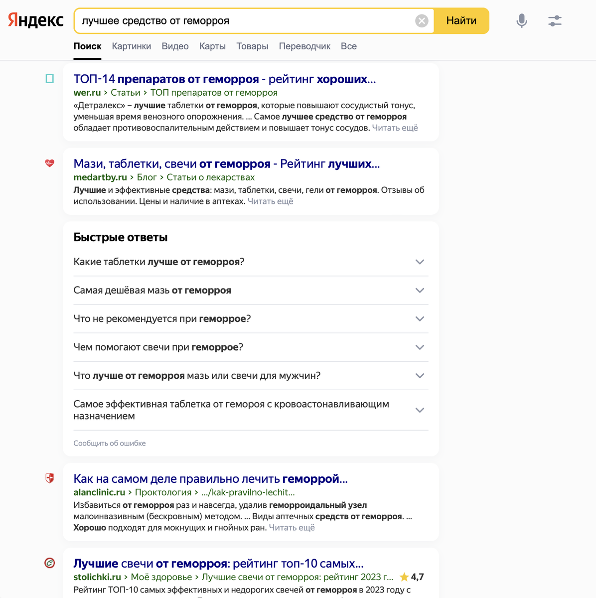Open the 'Проктология' breadcrumb
596x598 pixels.
163,492
